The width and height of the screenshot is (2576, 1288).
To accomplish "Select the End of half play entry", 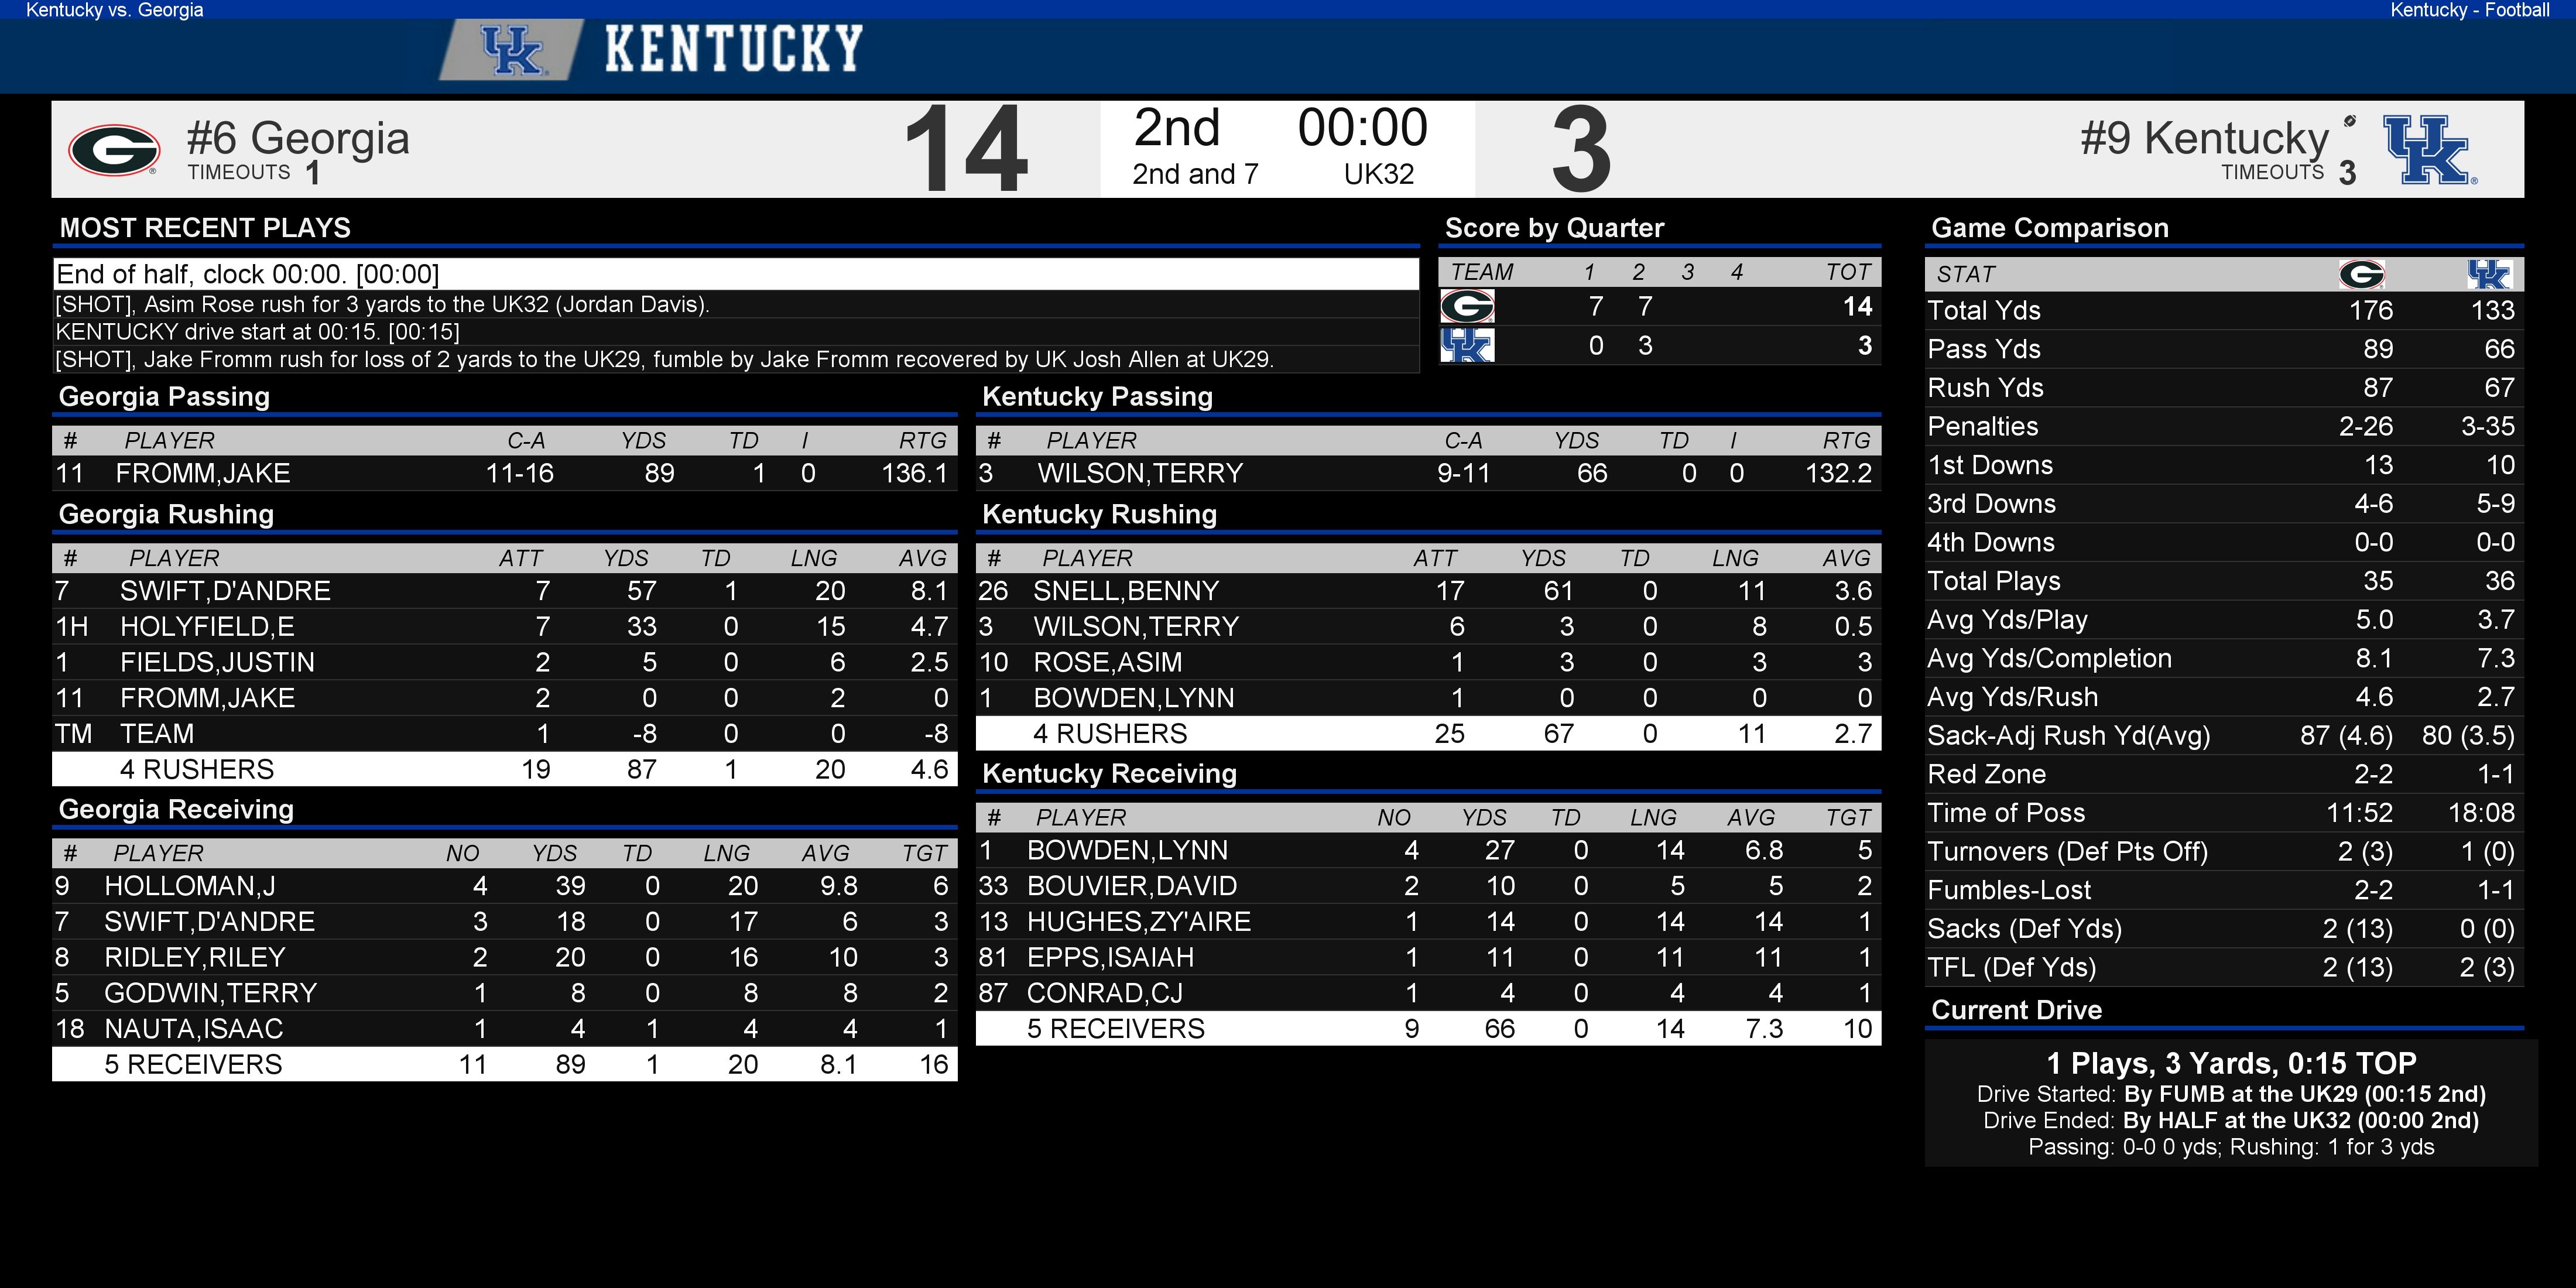I will point(736,274).
